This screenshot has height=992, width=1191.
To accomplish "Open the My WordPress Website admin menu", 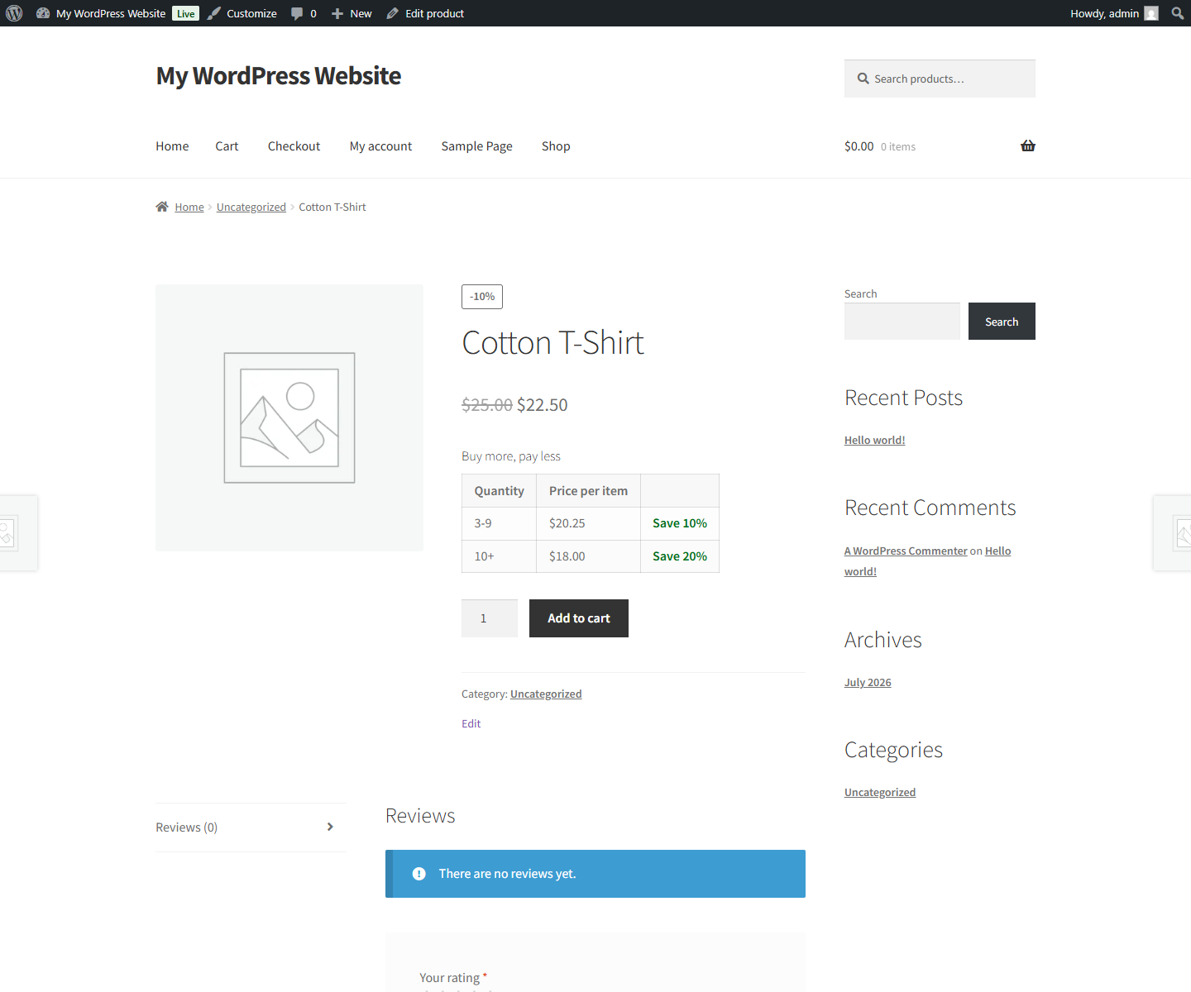I will [111, 13].
